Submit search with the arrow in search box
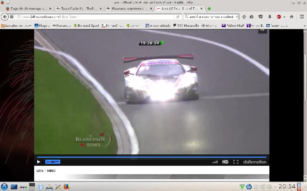 236,17
